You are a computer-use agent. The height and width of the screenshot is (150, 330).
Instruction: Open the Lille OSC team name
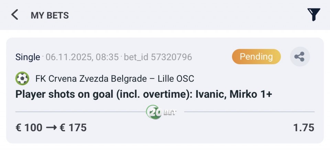click(176, 79)
